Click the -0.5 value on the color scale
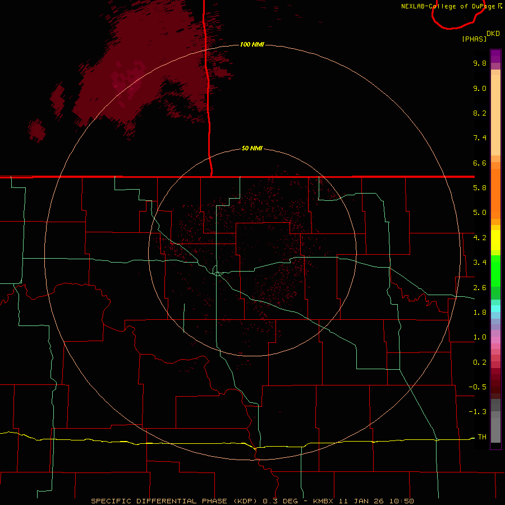 point(478,387)
